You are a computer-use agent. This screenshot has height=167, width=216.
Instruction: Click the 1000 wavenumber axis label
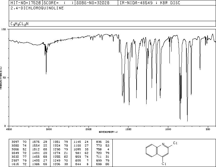168,129
